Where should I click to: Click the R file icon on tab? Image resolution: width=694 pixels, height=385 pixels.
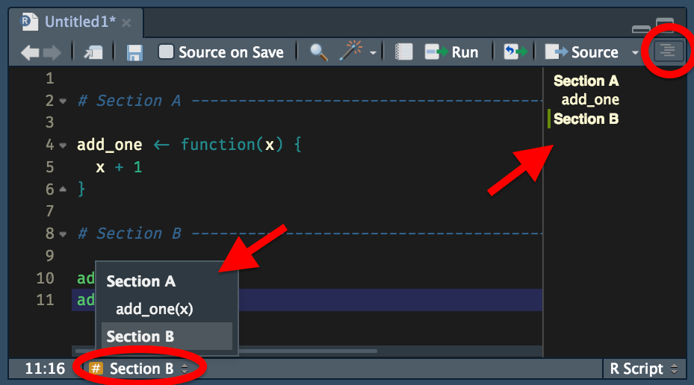pyautogui.click(x=30, y=21)
